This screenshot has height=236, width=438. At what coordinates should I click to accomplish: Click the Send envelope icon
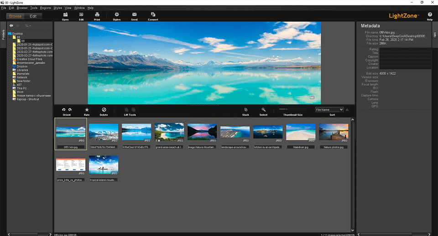click(x=134, y=15)
